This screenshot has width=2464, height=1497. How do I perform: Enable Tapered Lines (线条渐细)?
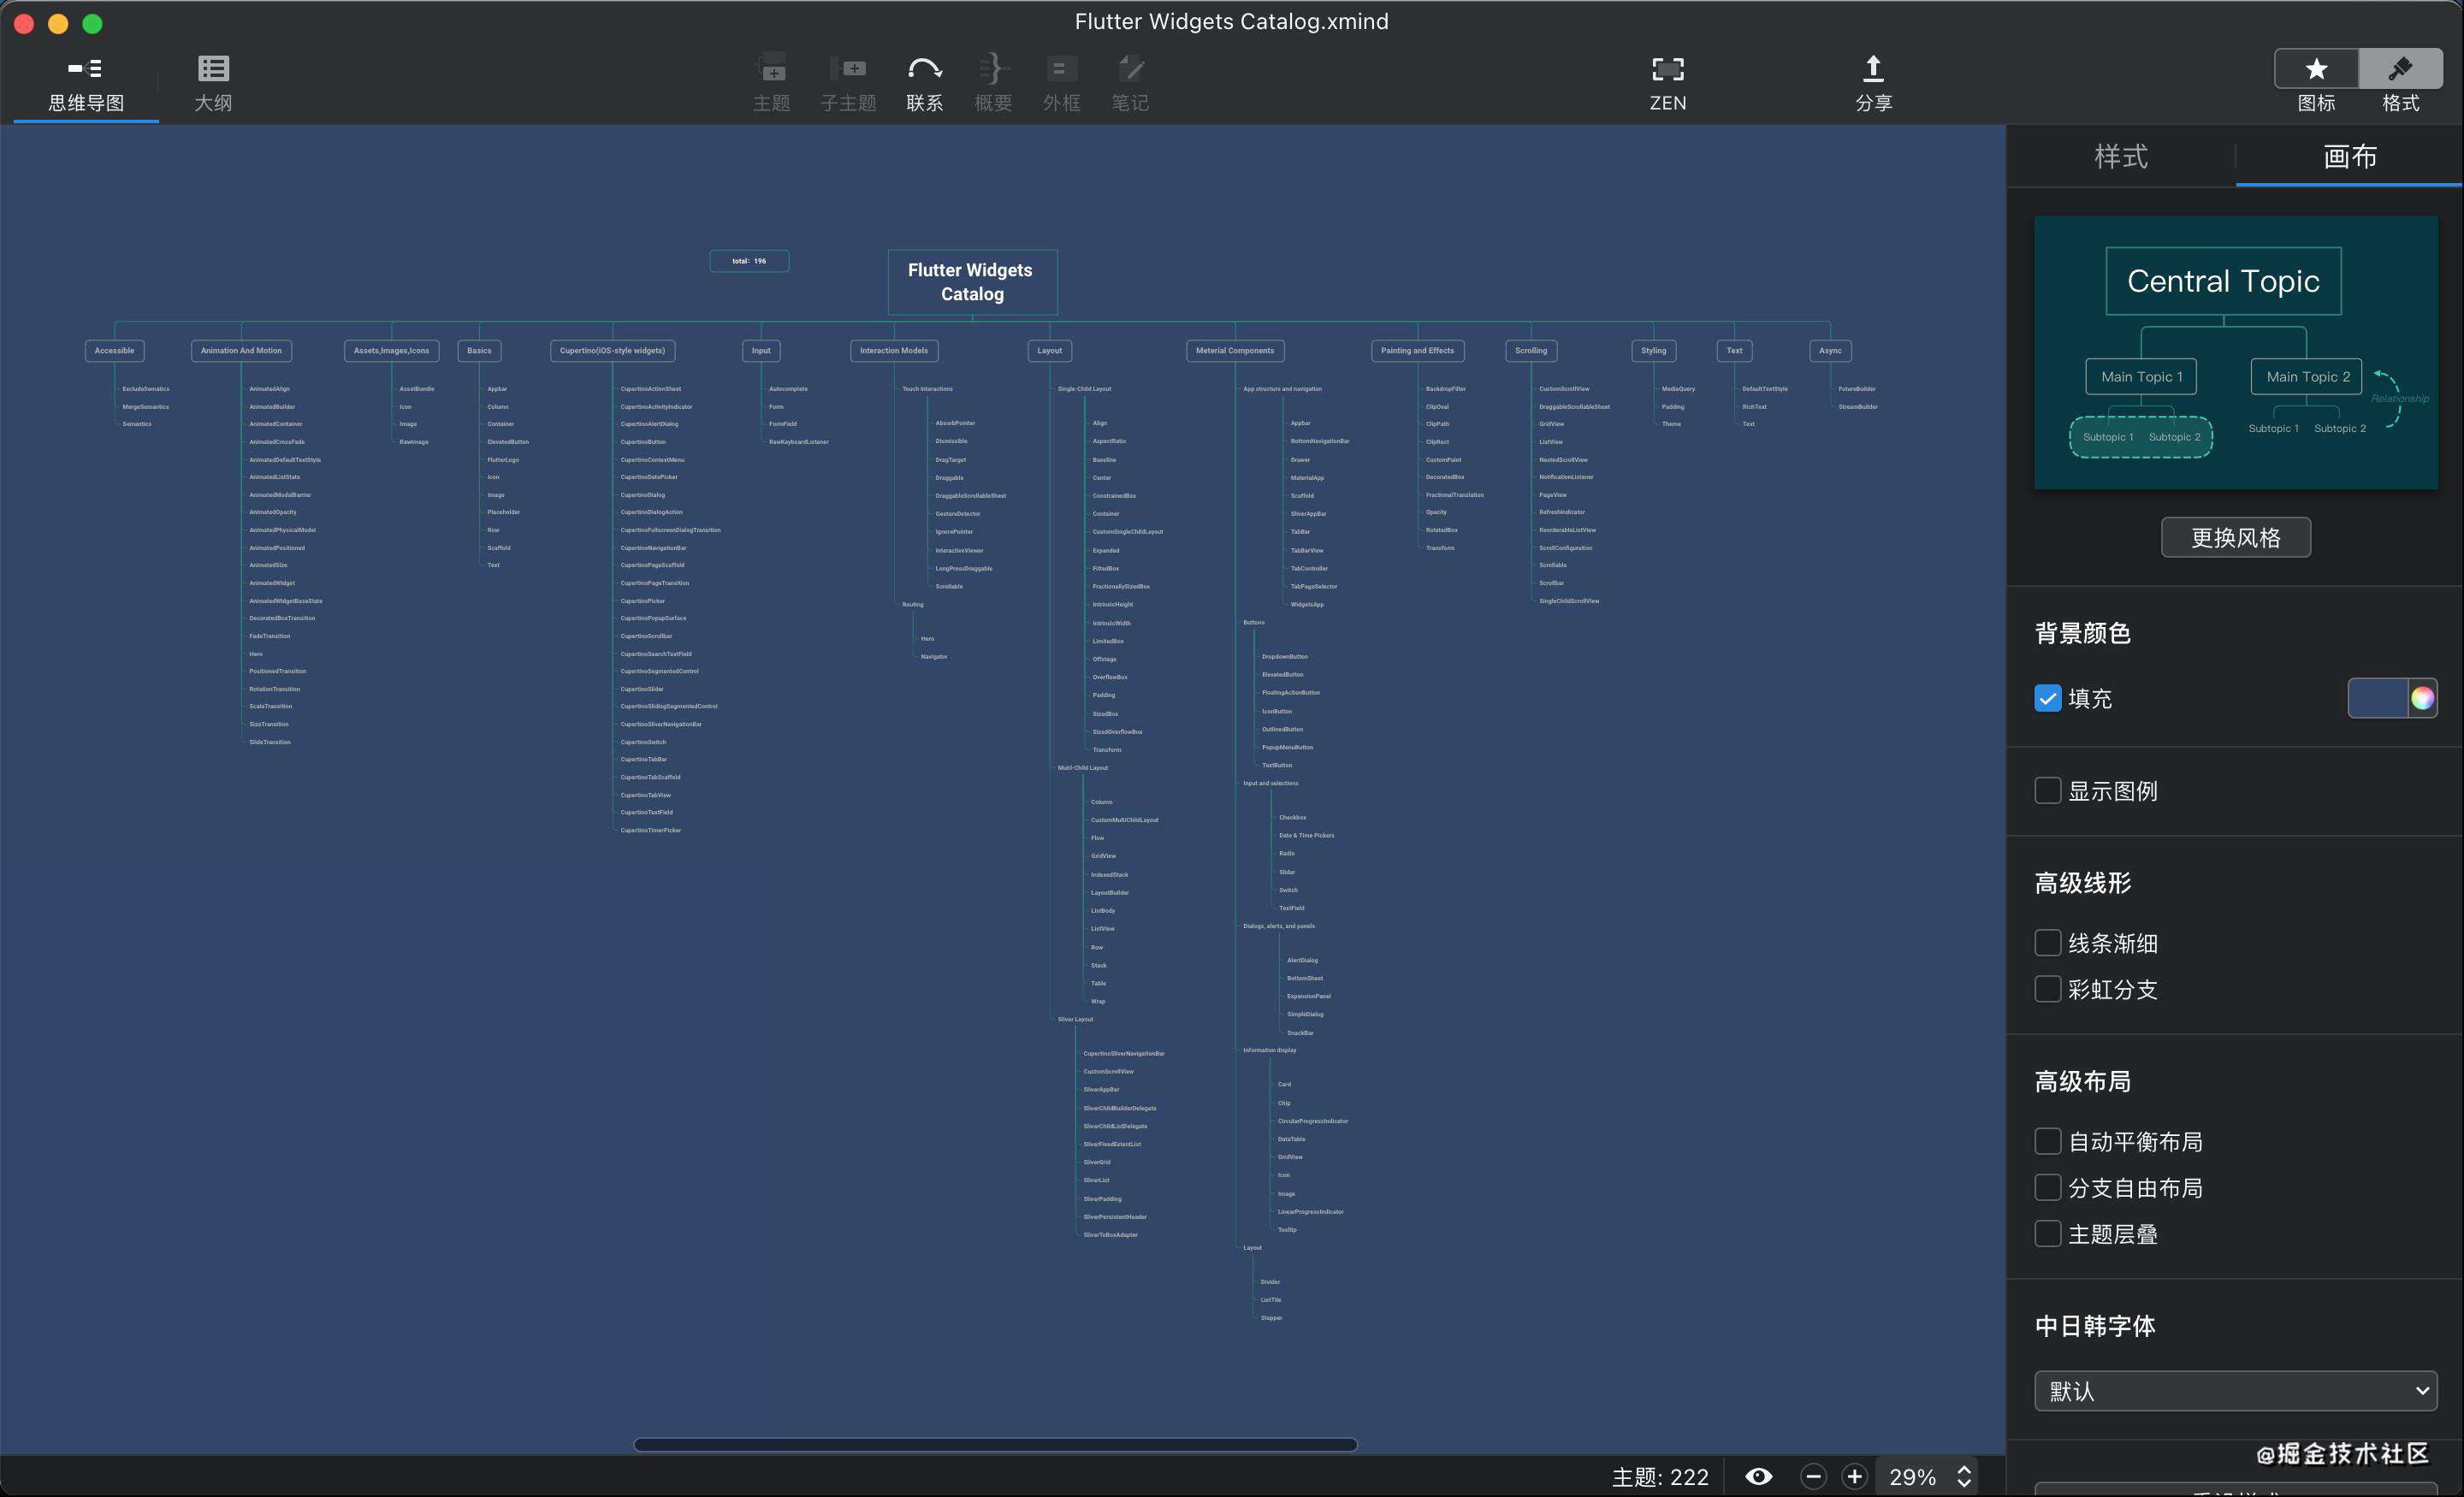pos(2047,943)
